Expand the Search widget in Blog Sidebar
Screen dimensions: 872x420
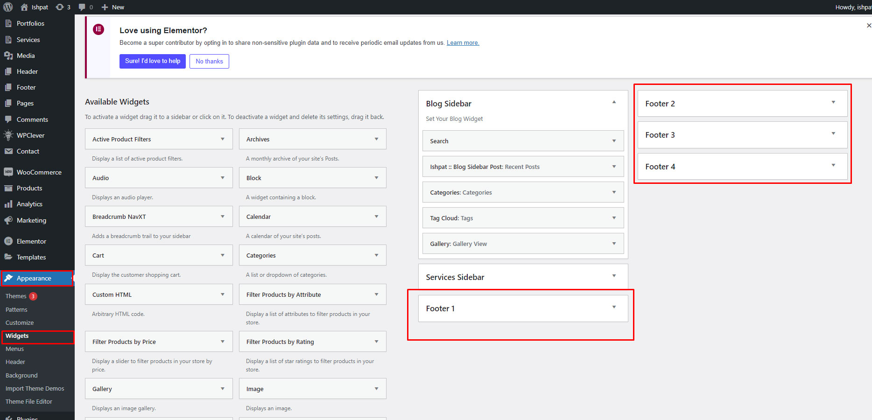pyautogui.click(x=614, y=141)
